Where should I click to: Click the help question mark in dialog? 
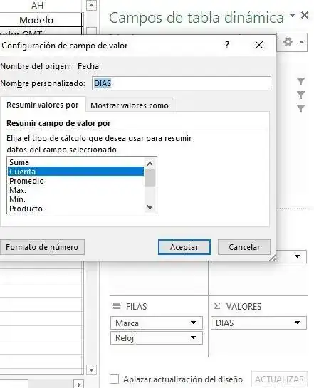[227, 45]
